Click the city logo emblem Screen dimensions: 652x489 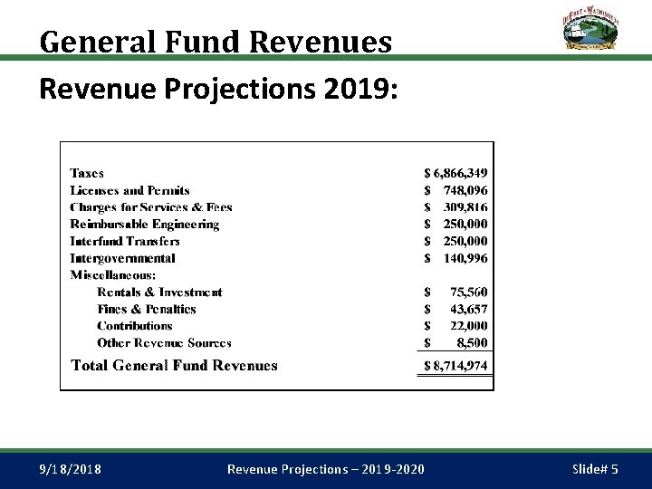(x=590, y=28)
